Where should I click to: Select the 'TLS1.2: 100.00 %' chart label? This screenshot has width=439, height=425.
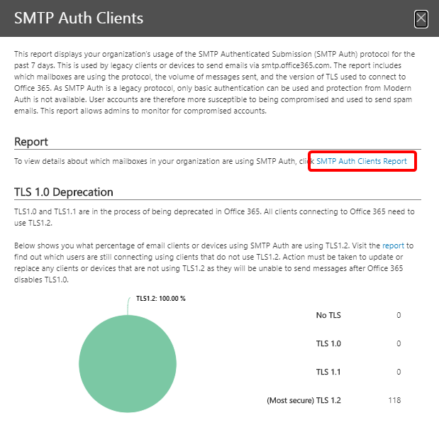(x=160, y=299)
